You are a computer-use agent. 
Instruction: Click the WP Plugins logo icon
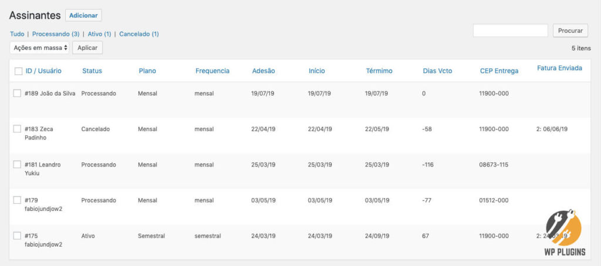(x=565, y=233)
